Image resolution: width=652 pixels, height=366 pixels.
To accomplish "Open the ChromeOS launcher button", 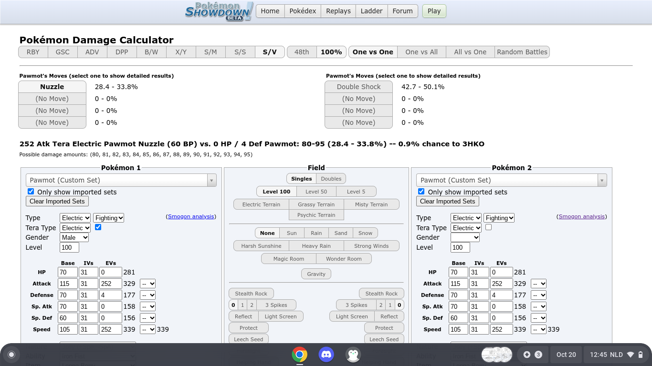I will [11, 355].
